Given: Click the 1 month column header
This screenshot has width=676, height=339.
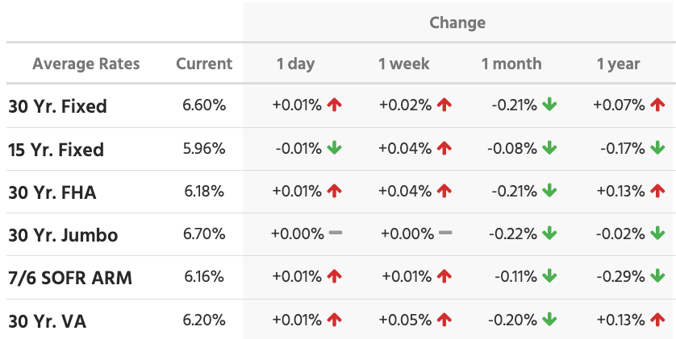Looking at the screenshot, I should [x=511, y=64].
